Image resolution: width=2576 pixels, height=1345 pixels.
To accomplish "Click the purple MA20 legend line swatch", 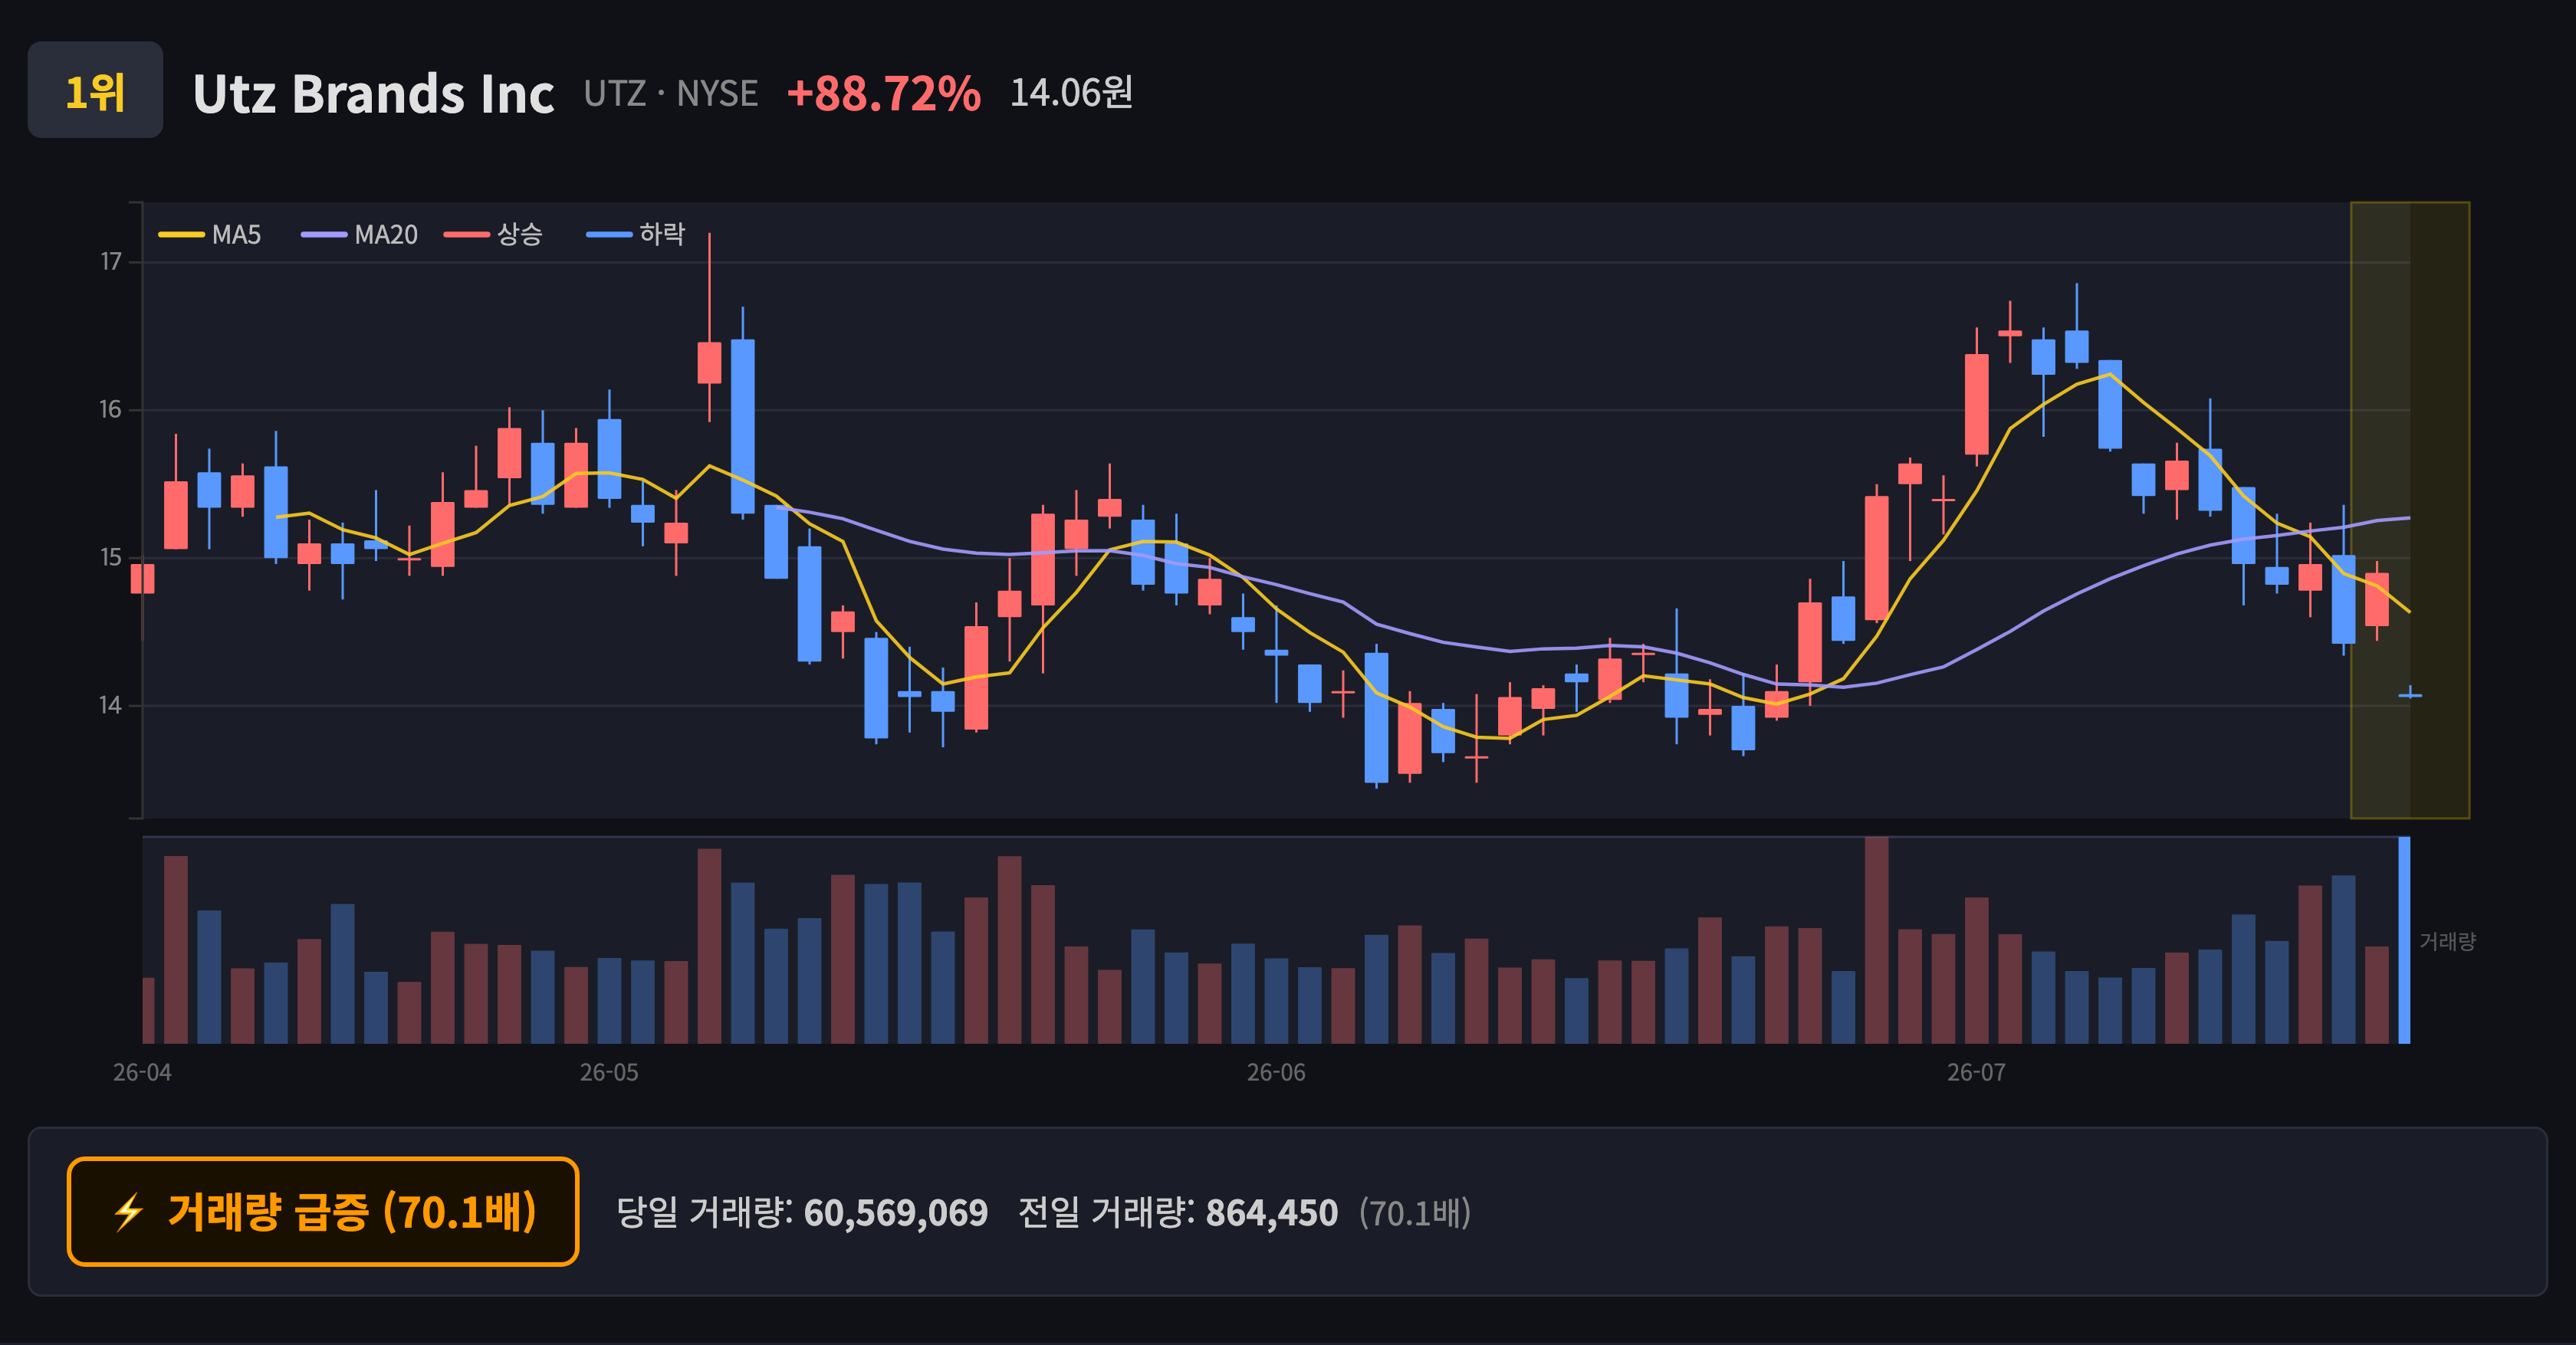I will point(324,235).
